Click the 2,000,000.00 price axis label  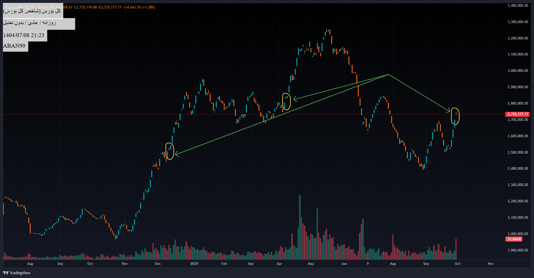[x=518, y=234]
